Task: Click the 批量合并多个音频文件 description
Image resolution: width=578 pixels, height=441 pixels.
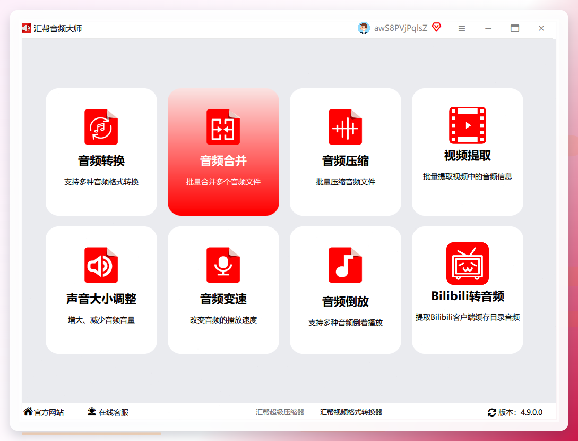Action: (x=223, y=182)
